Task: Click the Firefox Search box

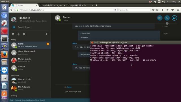Action: [x=135, y=10]
